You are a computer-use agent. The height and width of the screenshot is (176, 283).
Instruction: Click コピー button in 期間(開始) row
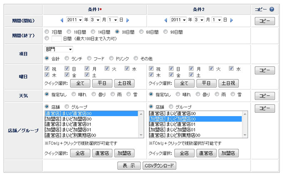pos(265,21)
